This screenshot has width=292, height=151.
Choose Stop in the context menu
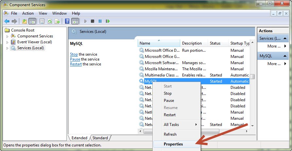tap(177, 93)
